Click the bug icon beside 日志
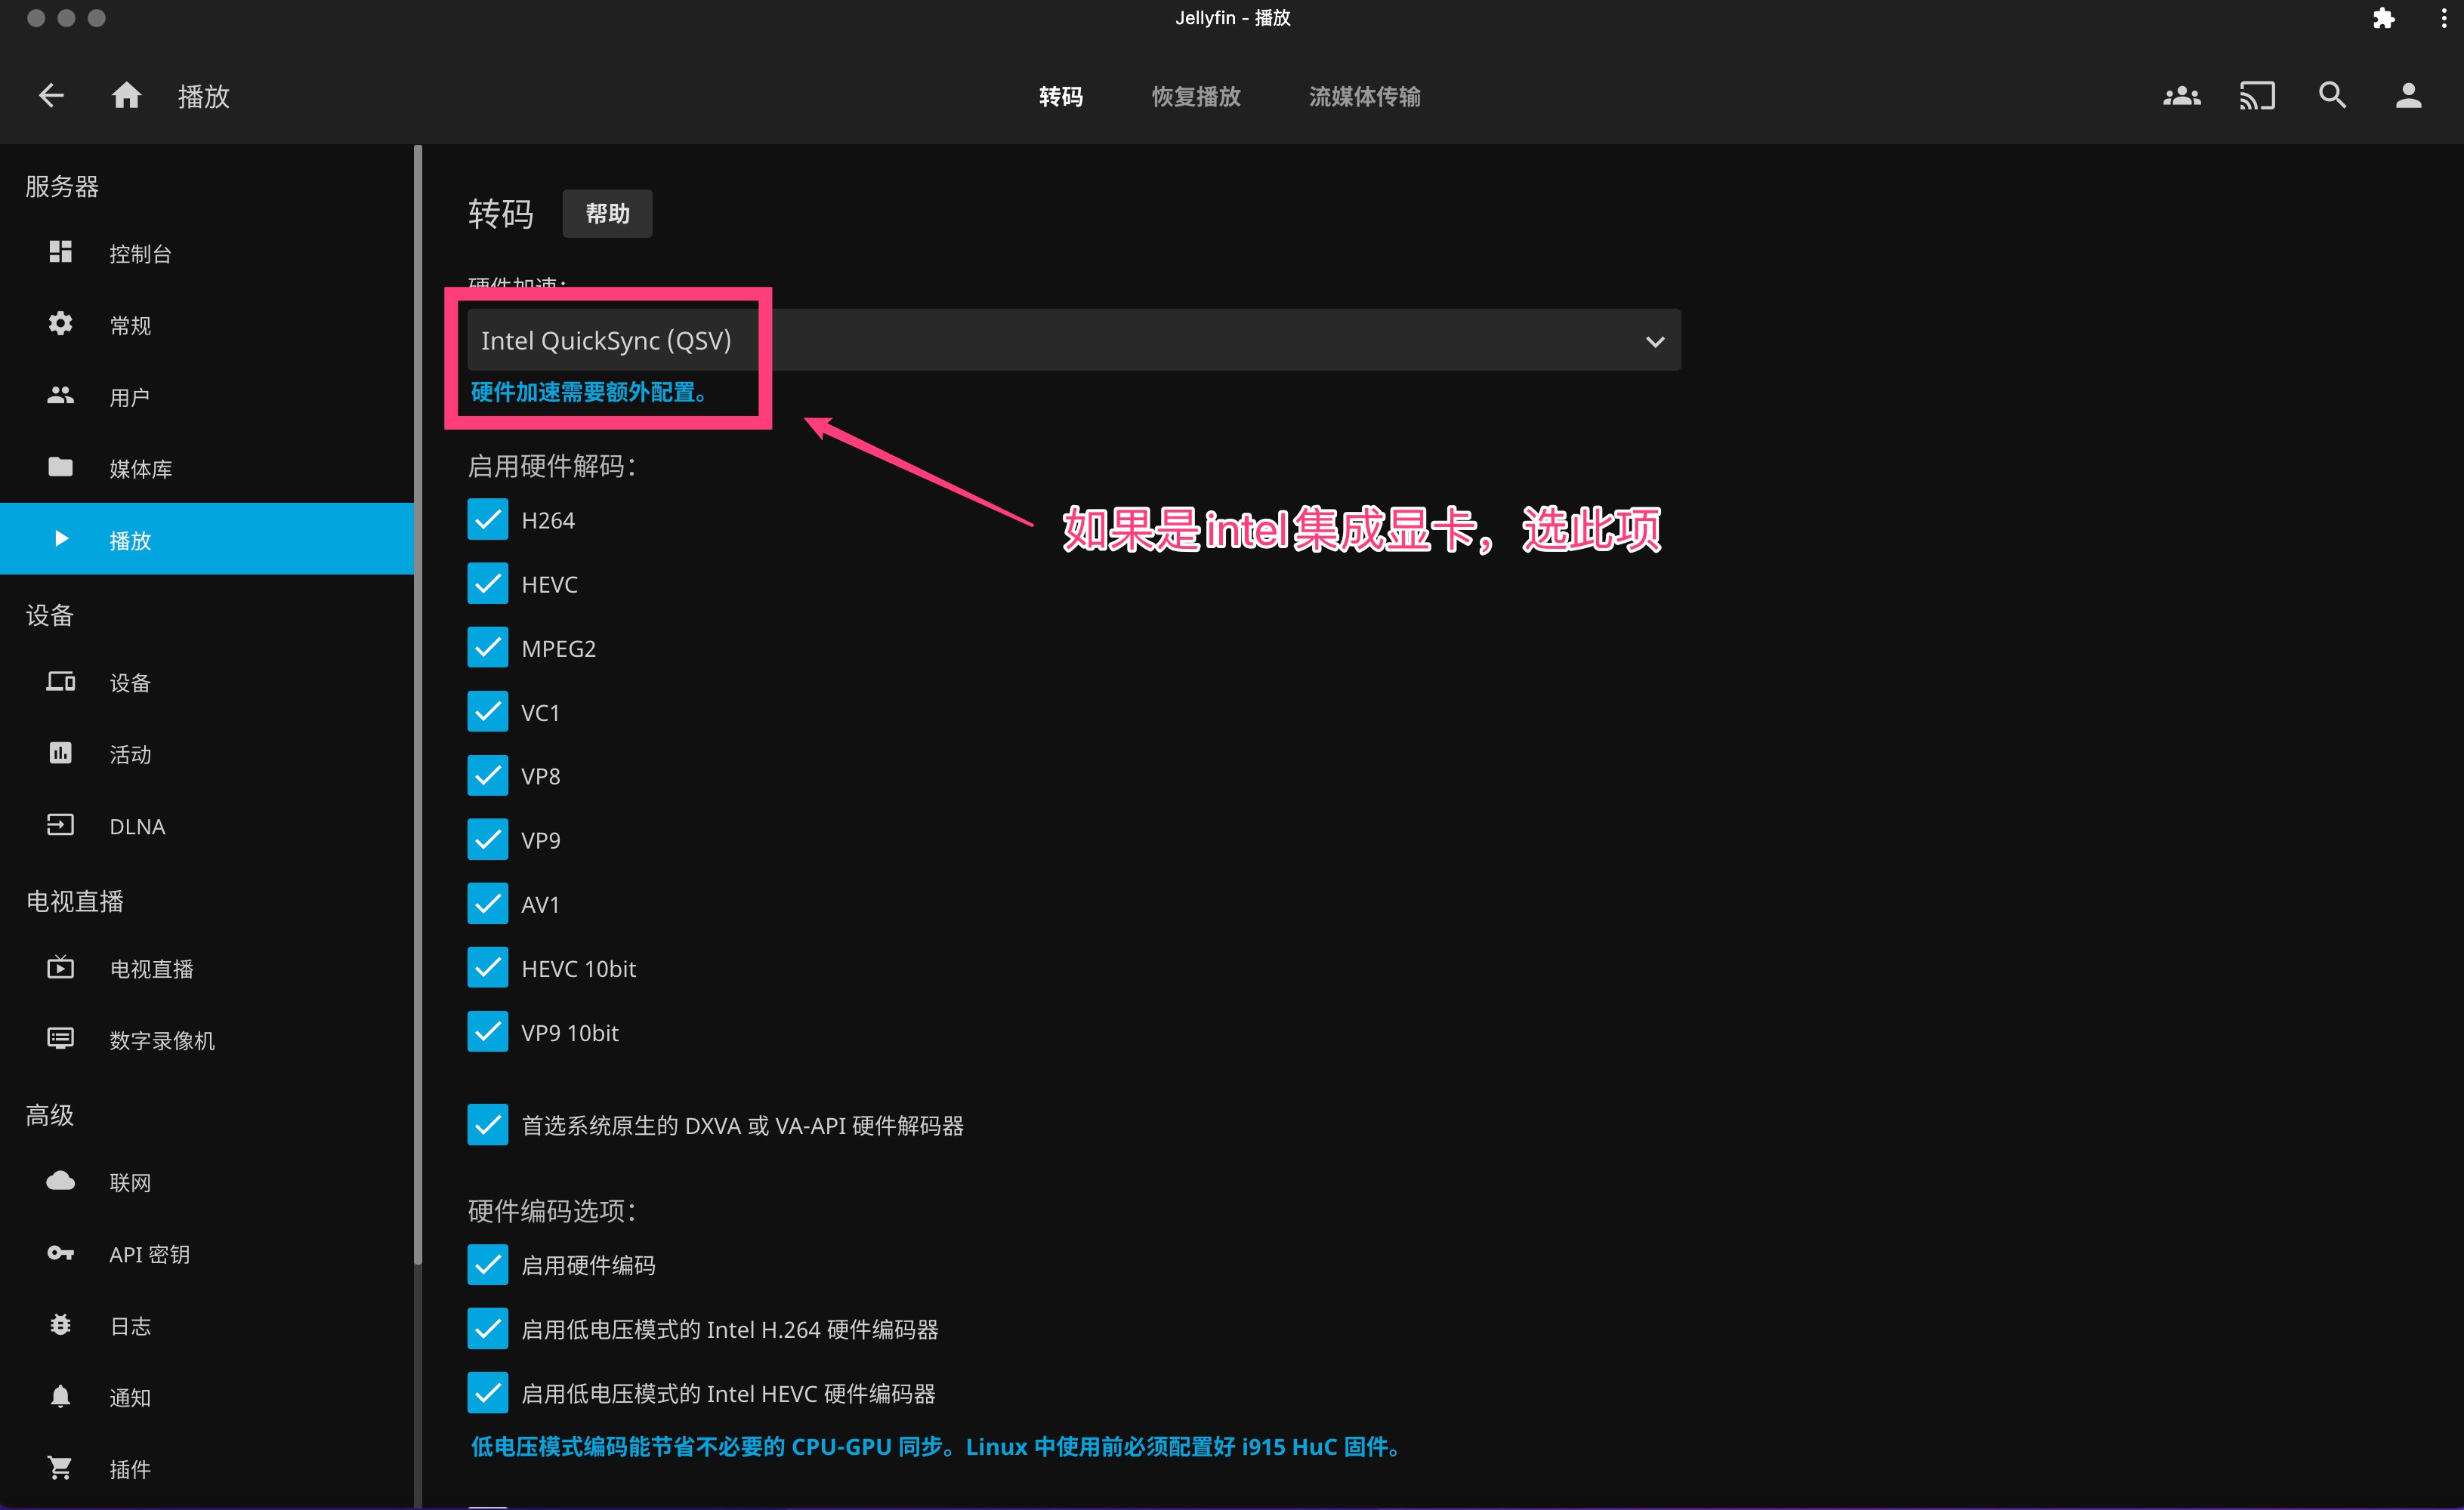 tap(61, 1325)
